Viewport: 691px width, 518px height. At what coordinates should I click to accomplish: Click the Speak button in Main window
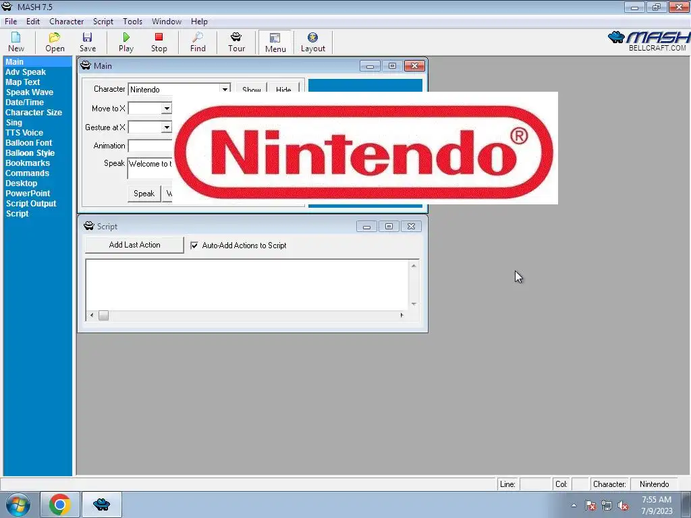pos(144,194)
